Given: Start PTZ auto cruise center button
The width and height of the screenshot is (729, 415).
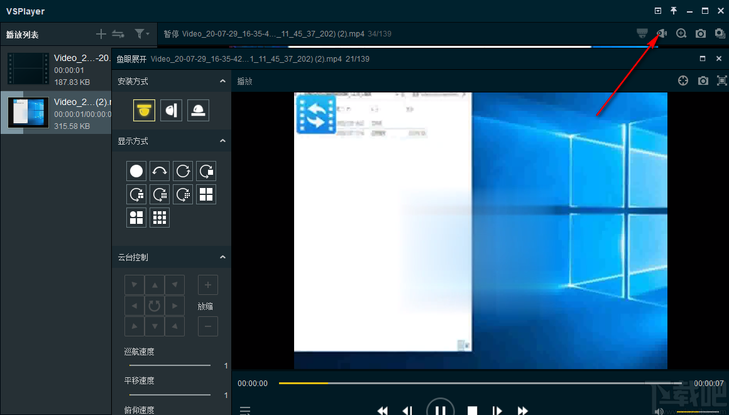Looking at the screenshot, I should pos(155,306).
